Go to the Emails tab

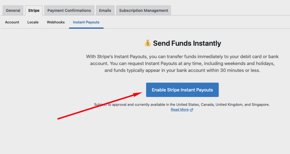[105, 10]
